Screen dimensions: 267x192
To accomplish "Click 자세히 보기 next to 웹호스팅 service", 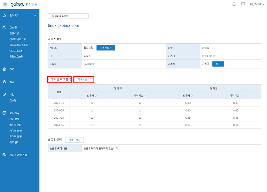I will (106, 48).
